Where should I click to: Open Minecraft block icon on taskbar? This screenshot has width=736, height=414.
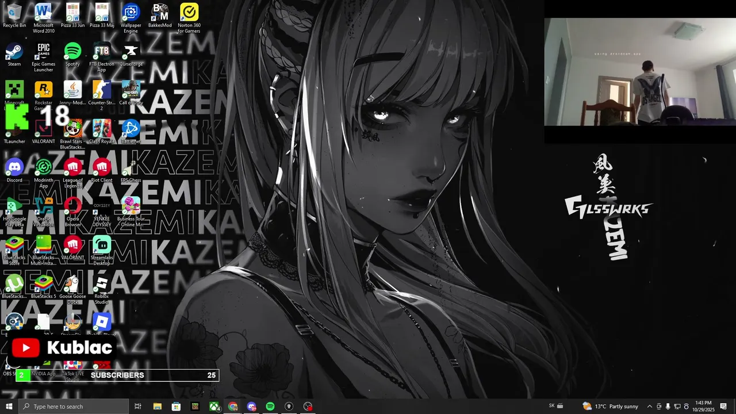(195, 407)
